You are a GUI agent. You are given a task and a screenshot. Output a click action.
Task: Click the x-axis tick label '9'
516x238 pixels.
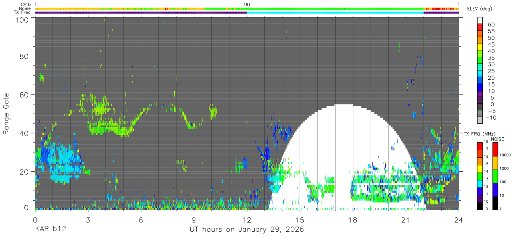pos(194,220)
